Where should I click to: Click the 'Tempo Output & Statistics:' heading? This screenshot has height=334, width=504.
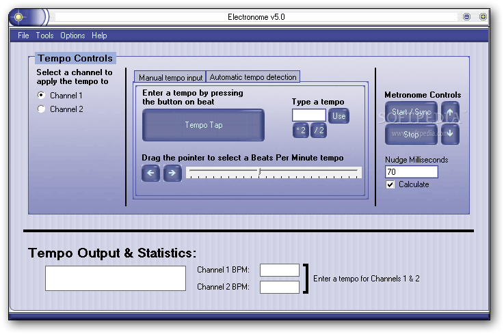pyautogui.click(x=112, y=253)
